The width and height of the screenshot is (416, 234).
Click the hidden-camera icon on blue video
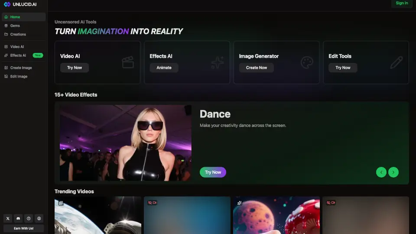pyautogui.click(x=152, y=203)
